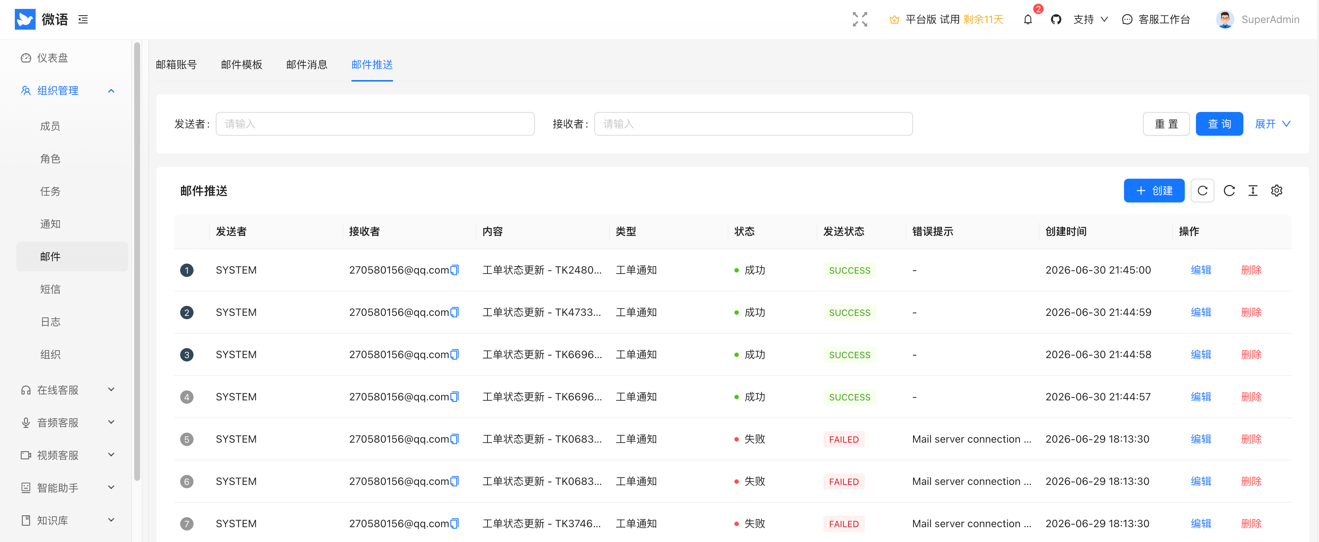1319x542 pixels.
Task: Open the GitHub icon link
Action: coord(1056,20)
